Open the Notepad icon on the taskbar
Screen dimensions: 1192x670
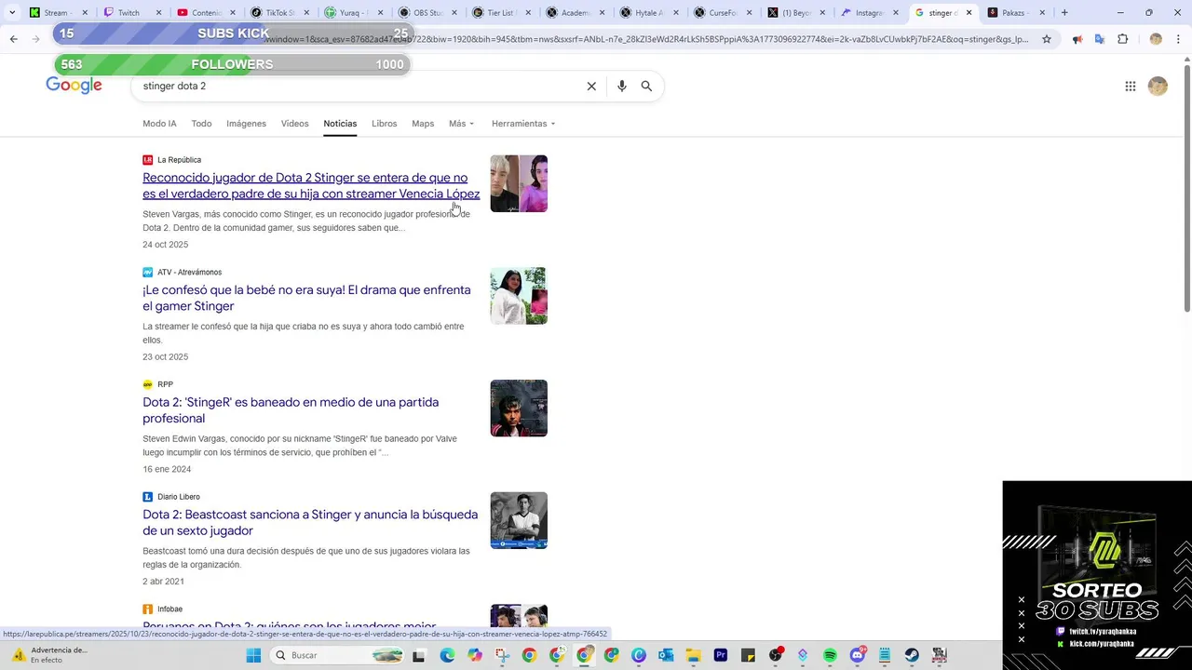click(885, 655)
